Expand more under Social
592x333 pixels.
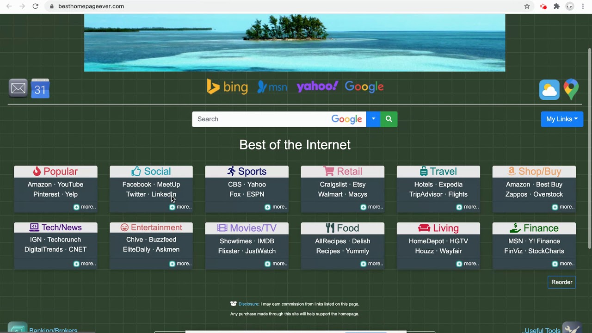(x=180, y=207)
